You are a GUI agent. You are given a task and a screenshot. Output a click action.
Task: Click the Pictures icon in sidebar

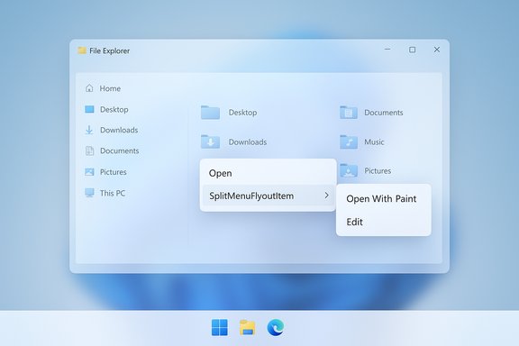pos(89,172)
